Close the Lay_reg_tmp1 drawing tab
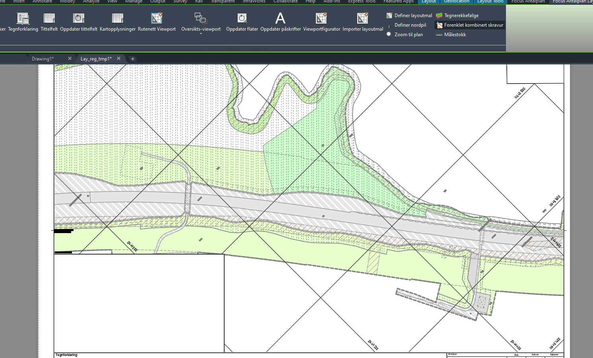593x358 pixels. click(x=118, y=58)
